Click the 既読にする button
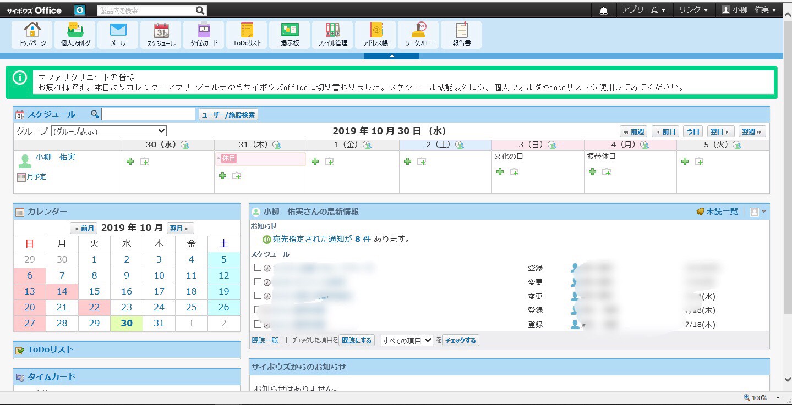The width and height of the screenshot is (792, 405). click(357, 340)
